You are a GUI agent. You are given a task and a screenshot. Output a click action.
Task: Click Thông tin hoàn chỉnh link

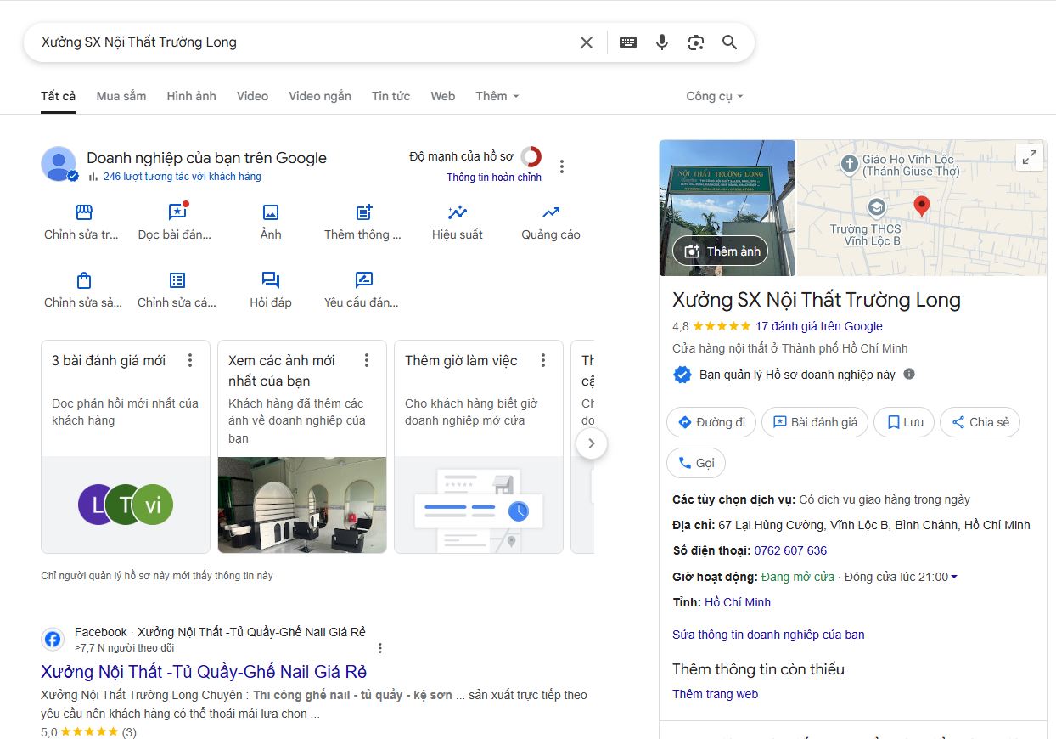(x=494, y=178)
